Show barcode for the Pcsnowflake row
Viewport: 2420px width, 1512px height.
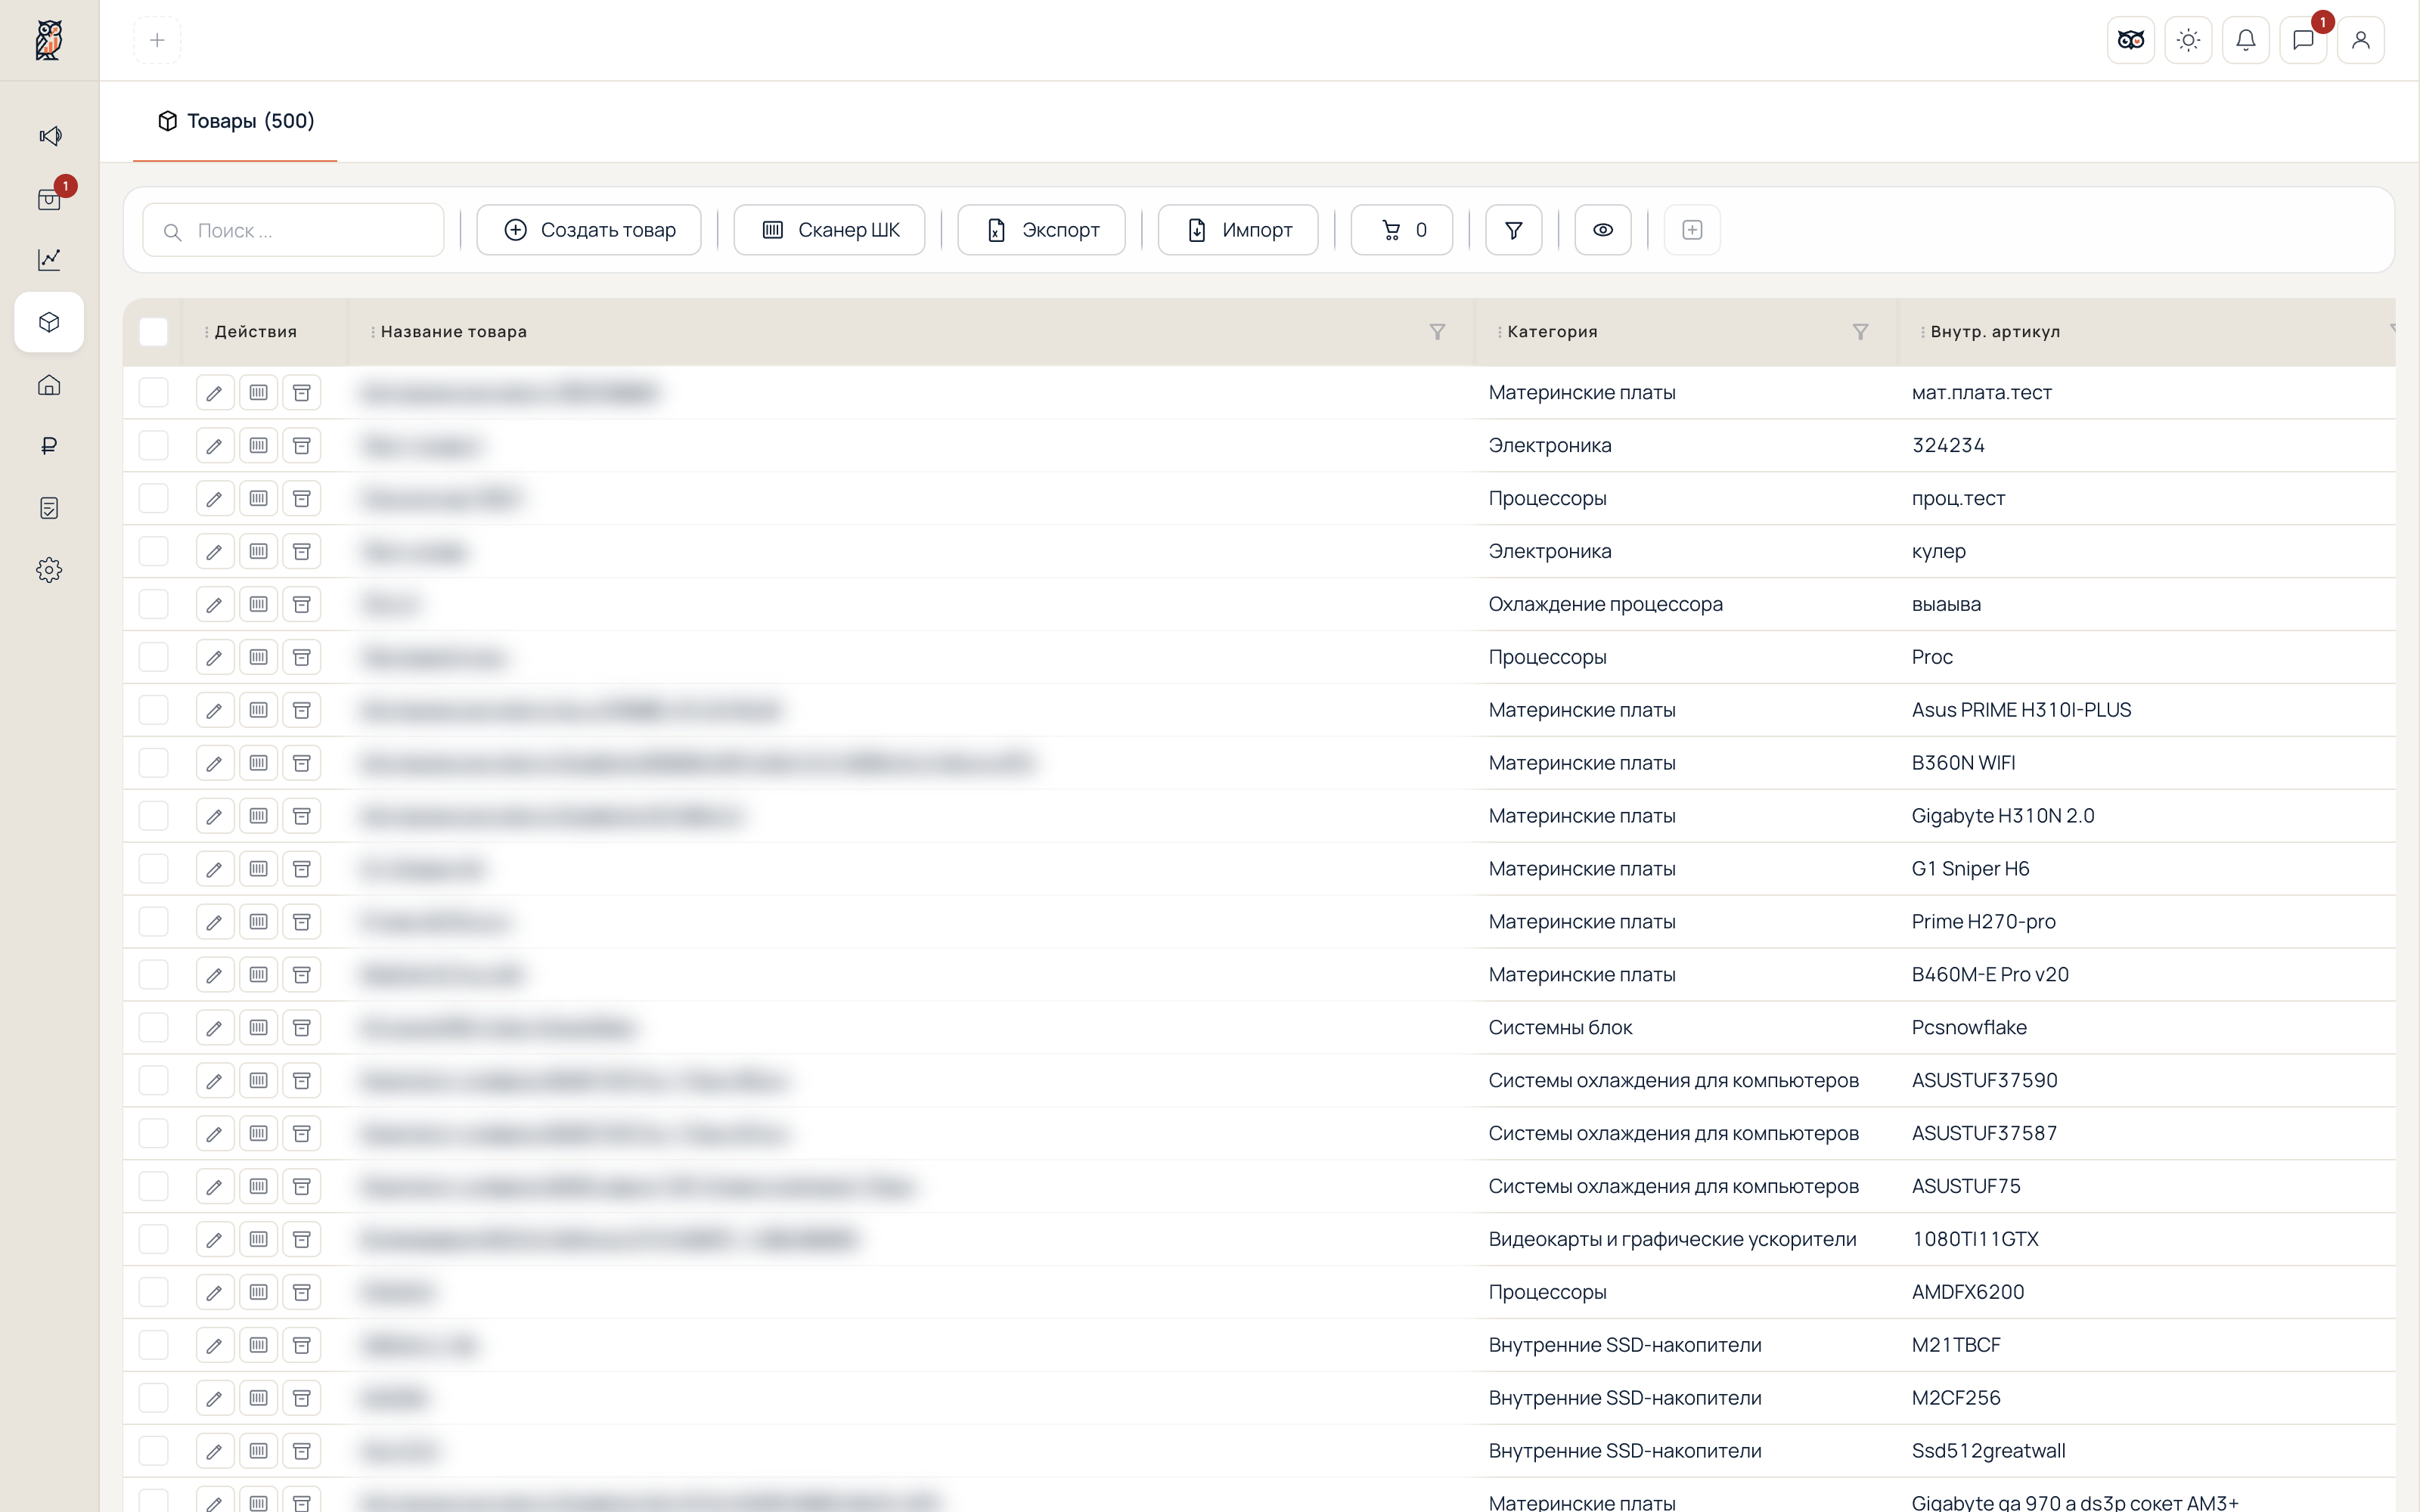pos(259,1028)
